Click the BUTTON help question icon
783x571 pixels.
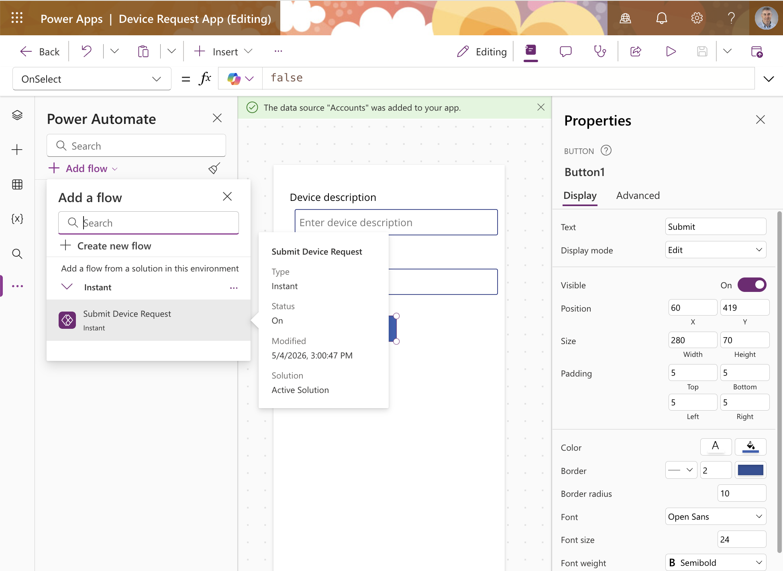(x=606, y=150)
